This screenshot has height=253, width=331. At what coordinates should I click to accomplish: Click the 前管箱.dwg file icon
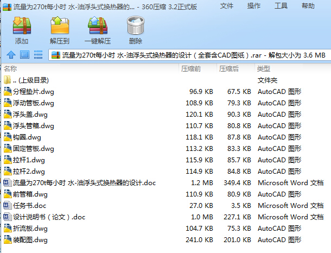(8, 194)
